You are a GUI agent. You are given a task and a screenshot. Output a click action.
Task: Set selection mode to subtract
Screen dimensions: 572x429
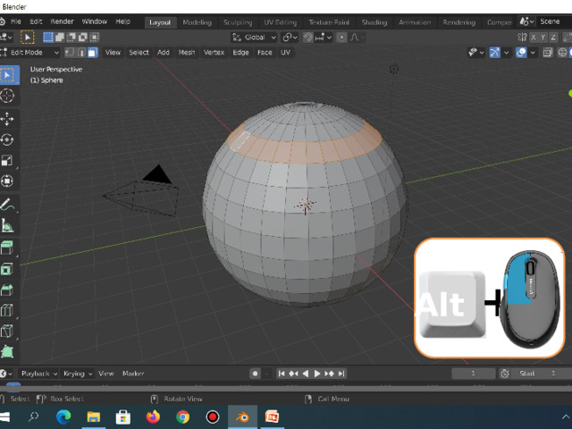tap(71, 38)
